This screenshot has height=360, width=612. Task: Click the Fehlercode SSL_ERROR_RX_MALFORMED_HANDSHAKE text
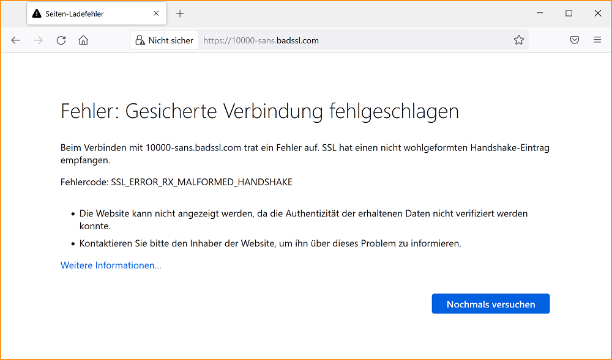[x=176, y=182]
